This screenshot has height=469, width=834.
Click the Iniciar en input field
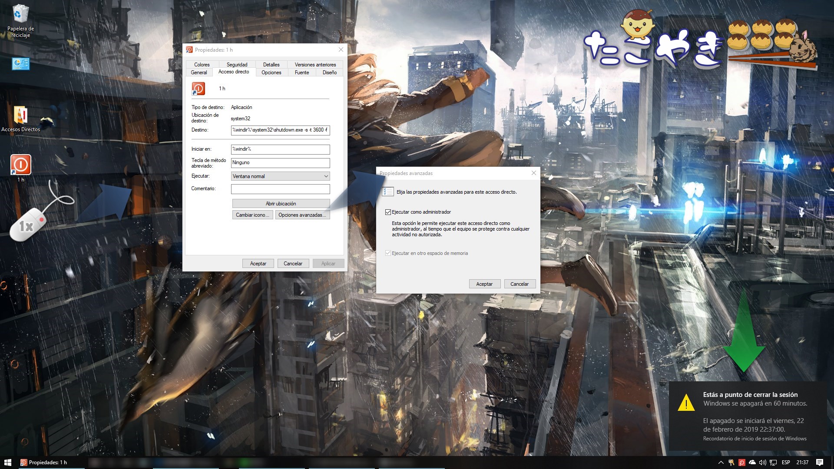tap(280, 149)
